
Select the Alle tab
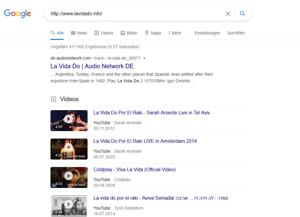click(x=57, y=33)
